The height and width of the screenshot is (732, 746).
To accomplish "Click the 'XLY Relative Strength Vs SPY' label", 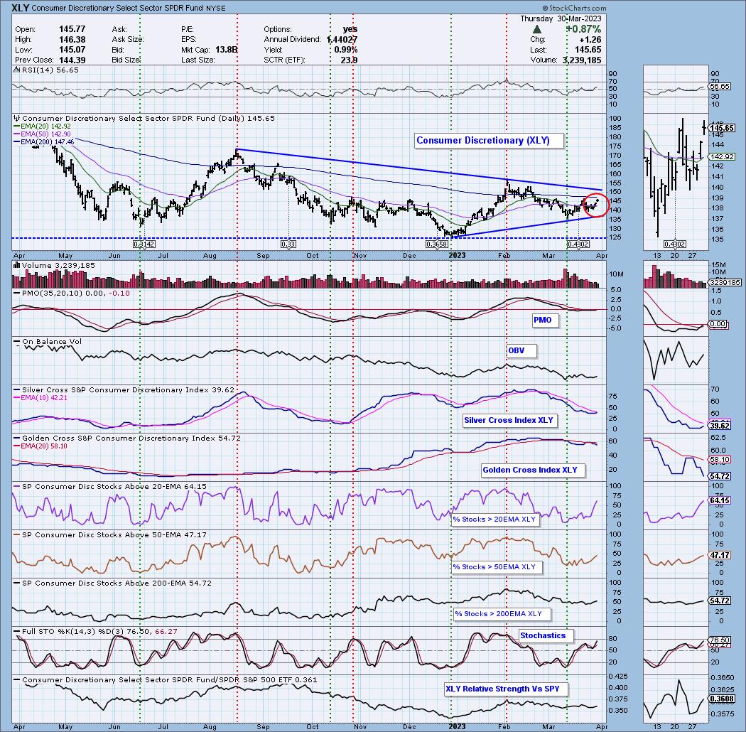I will tap(505, 689).
